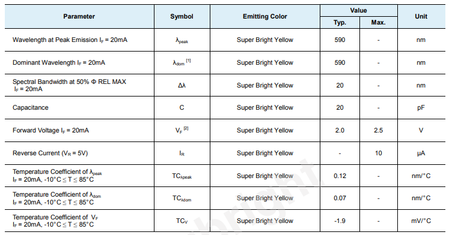The image size is (452, 235).
Task: Click the VF footnote [2] reference
Action: 186,128
